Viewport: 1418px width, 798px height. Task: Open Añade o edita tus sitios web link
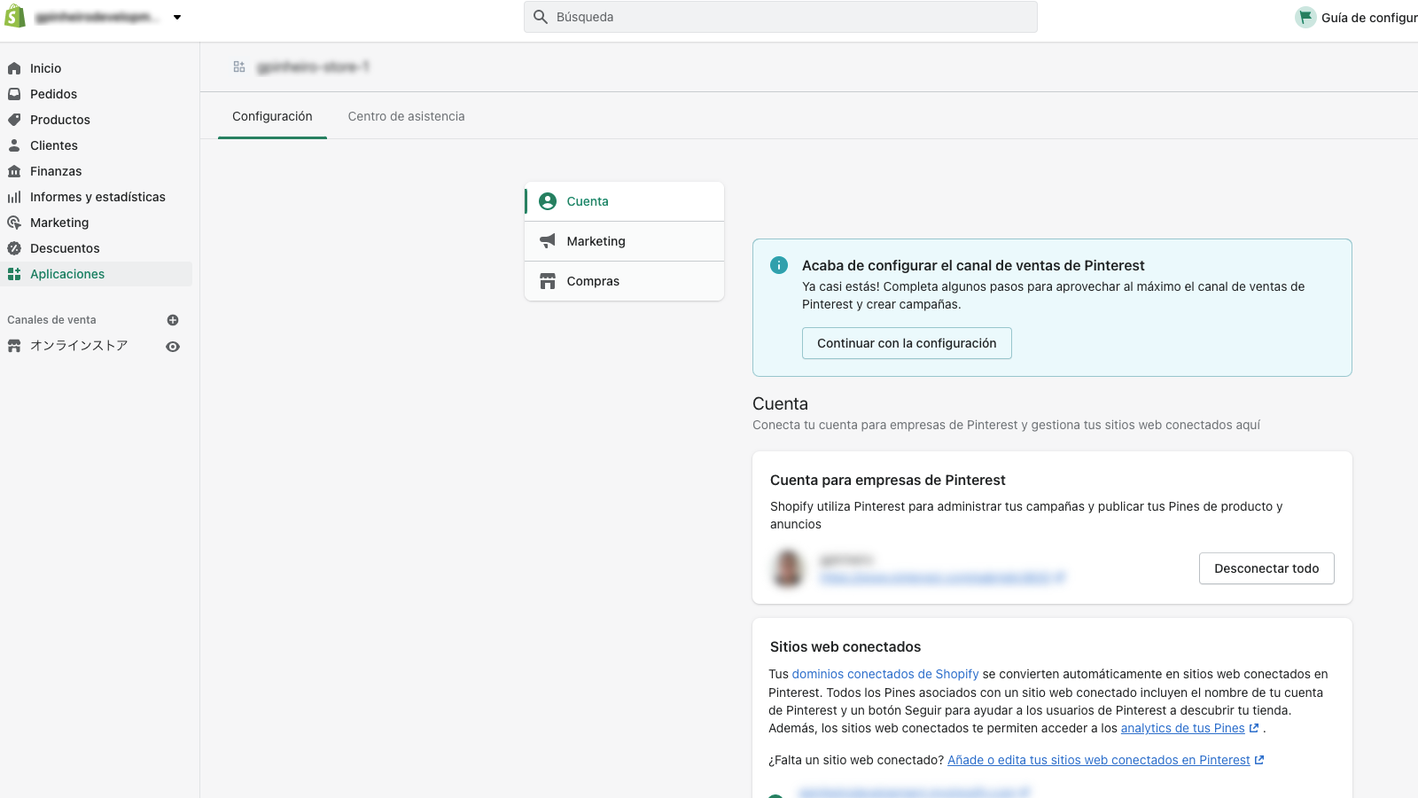[x=1098, y=760]
